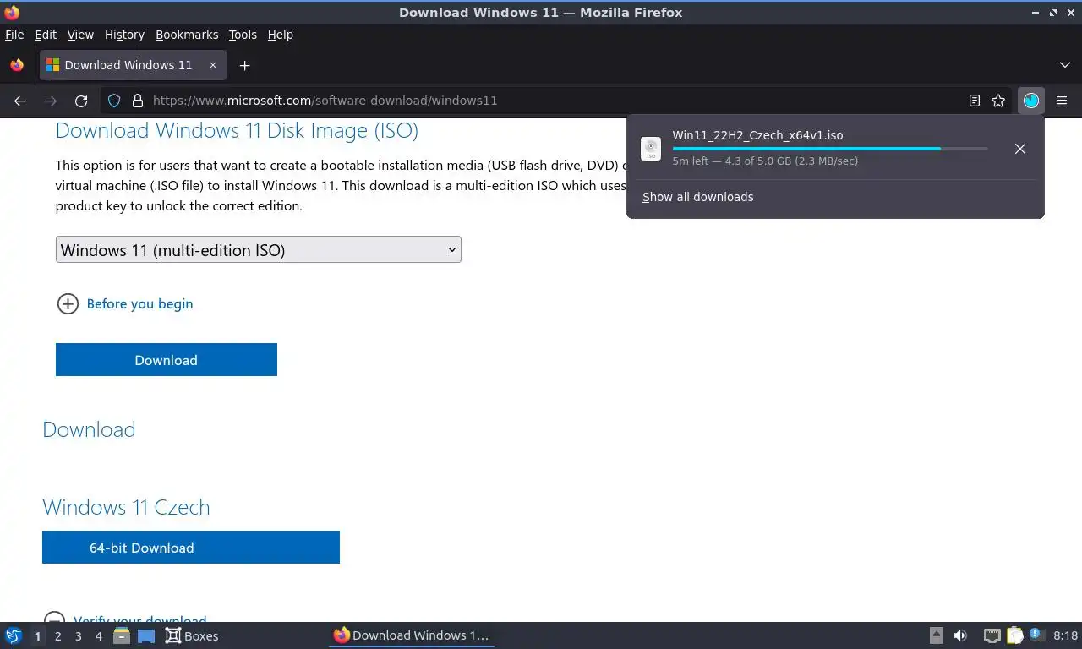Screen dimensions: 1082x649
Task: Open the Bookmarks menu
Action: [187, 35]
